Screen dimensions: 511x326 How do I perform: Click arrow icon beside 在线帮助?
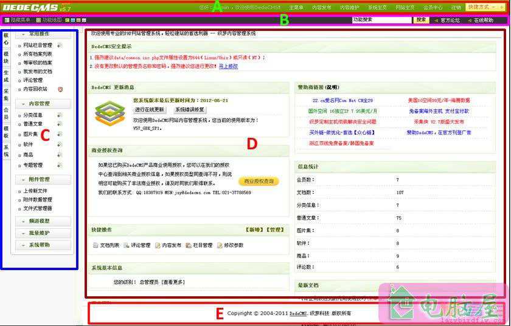pyautogui.click(x=470, y=20)
